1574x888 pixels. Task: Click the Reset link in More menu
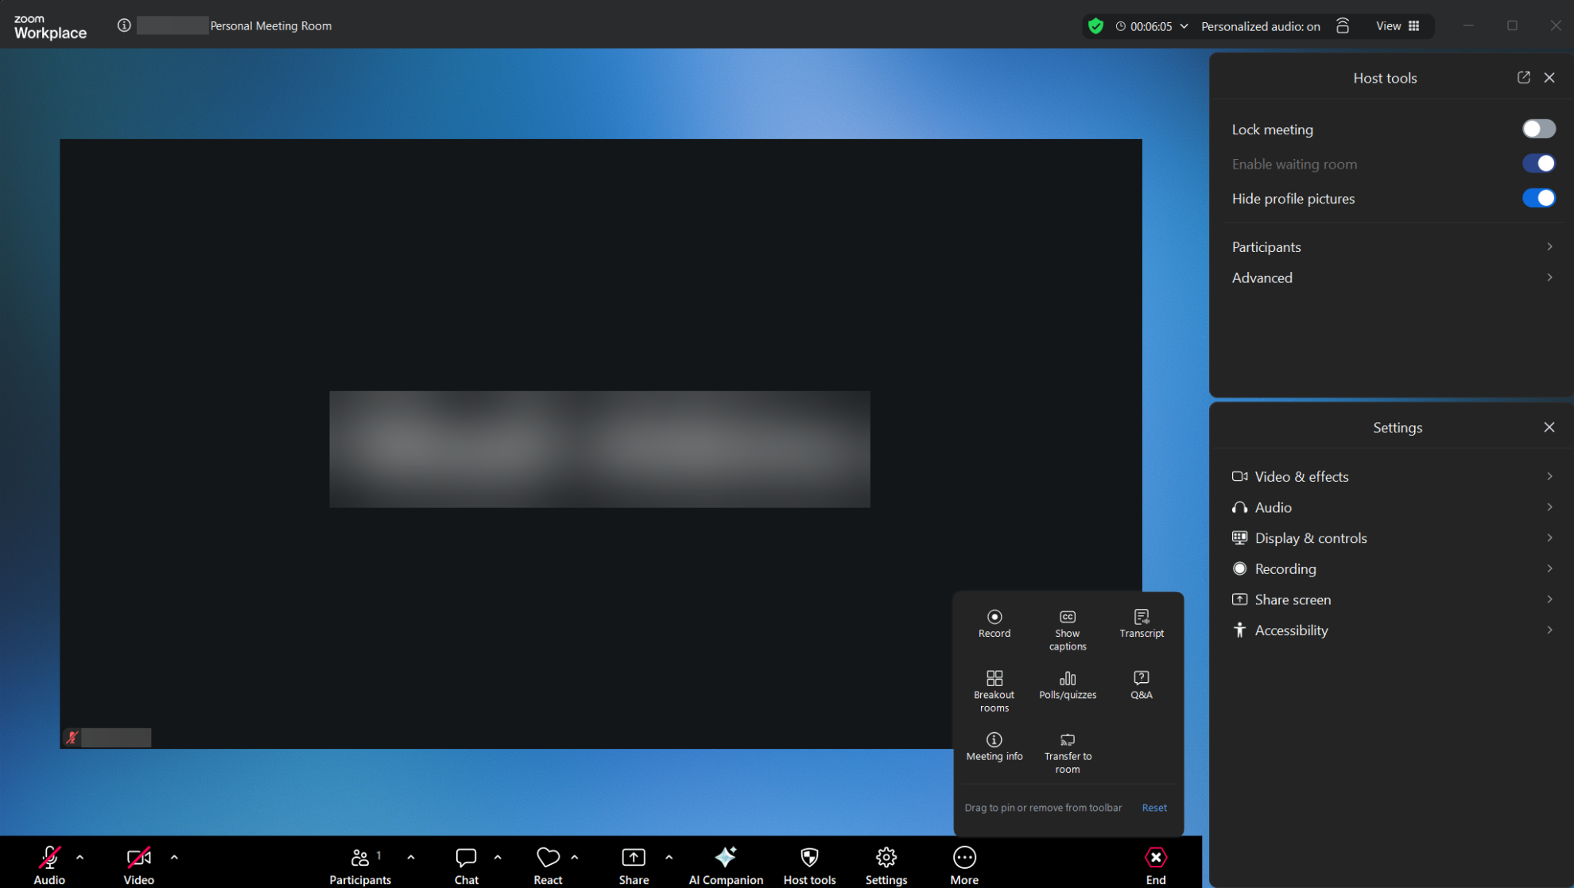tap(1153, 808)
